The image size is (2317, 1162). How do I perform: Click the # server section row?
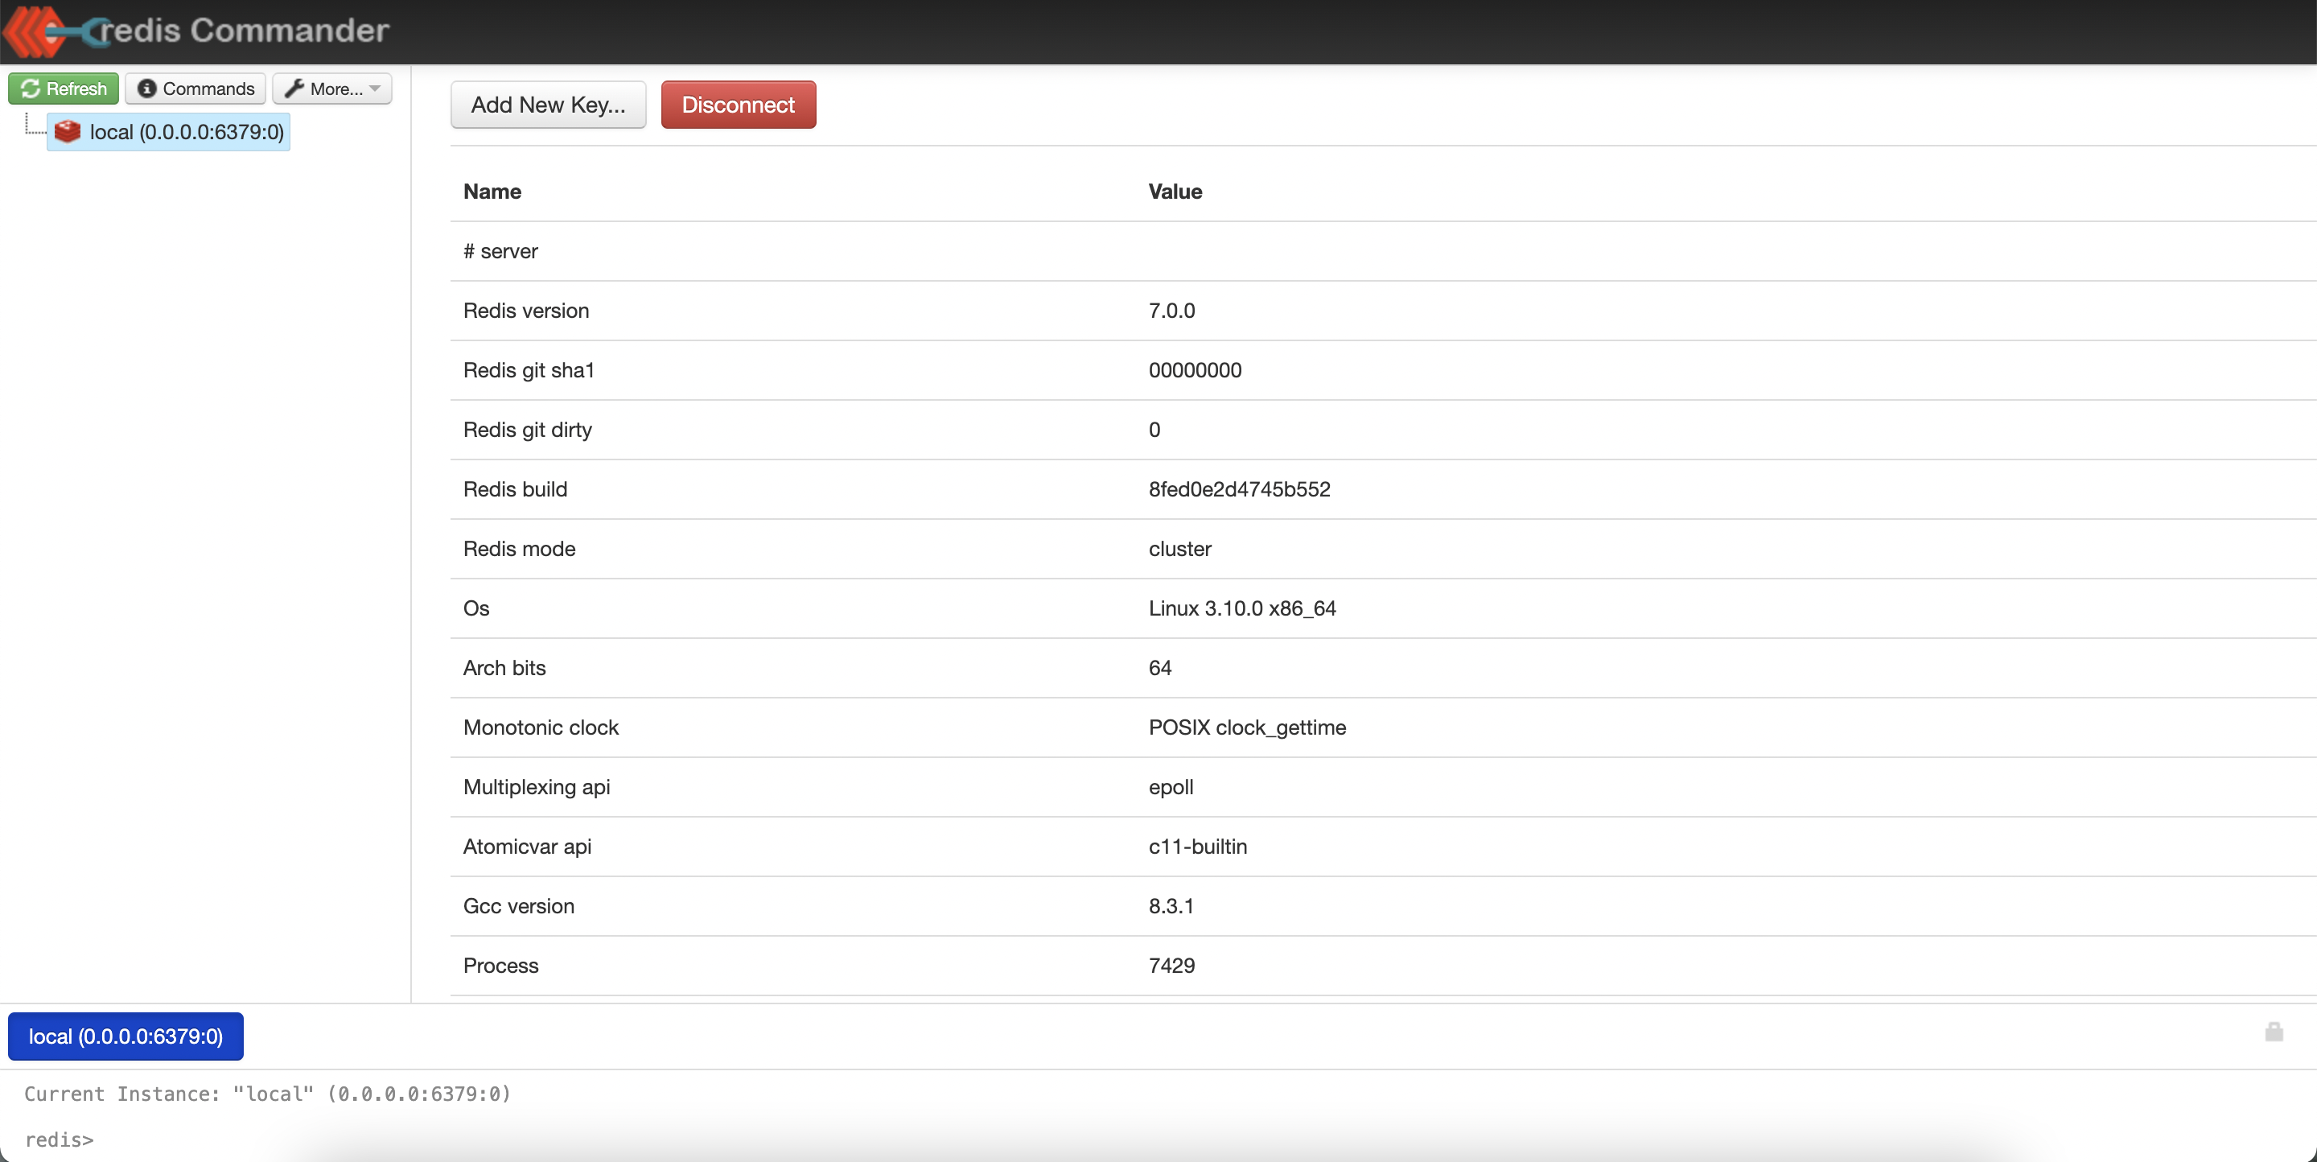point(1382,251)
